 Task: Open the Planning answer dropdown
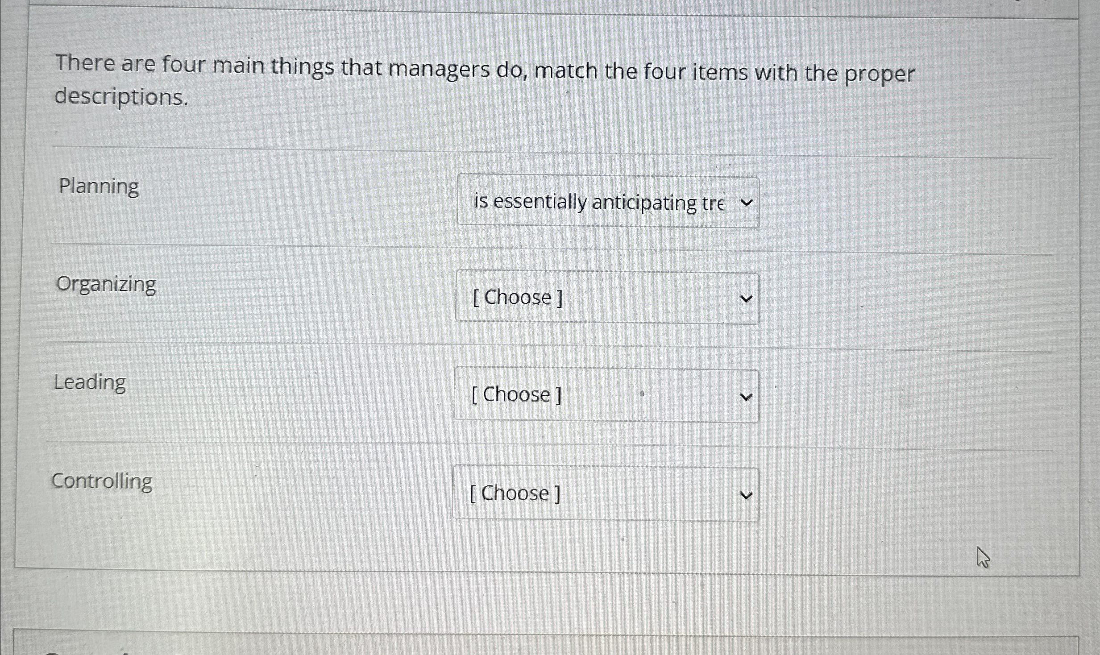point(607,202)
